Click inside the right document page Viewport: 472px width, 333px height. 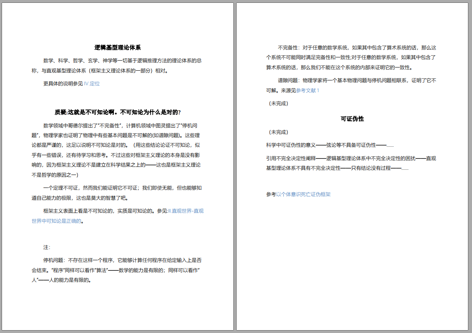pyautogui.click(x=352, y=263)
